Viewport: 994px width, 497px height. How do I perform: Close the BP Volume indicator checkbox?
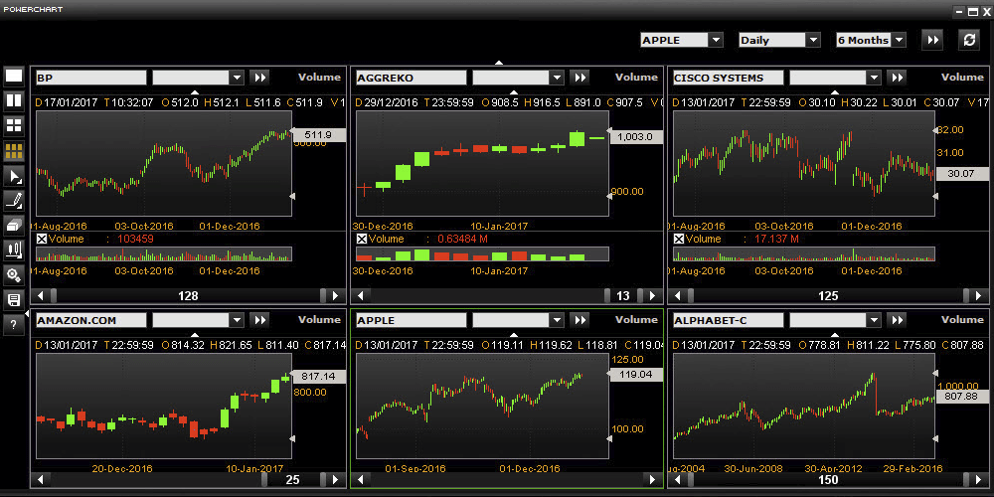[41, 239]
